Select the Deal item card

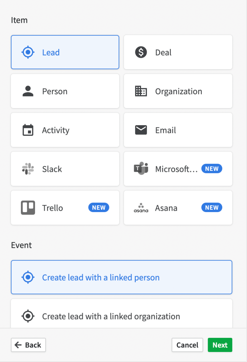pos(178,52)
